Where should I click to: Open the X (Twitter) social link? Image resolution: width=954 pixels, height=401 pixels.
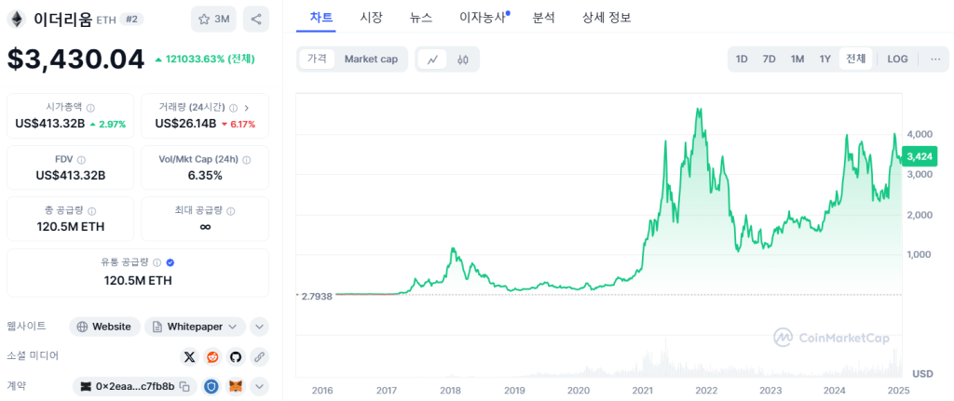coord(190,356)
